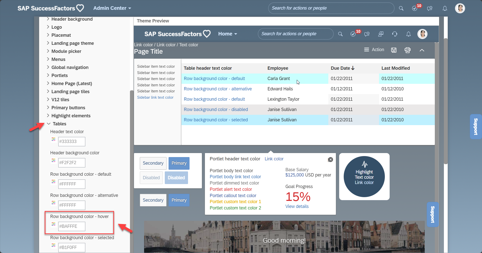Click the lower Secondary button
Screen dimensions: 482x253
point(153,200)
